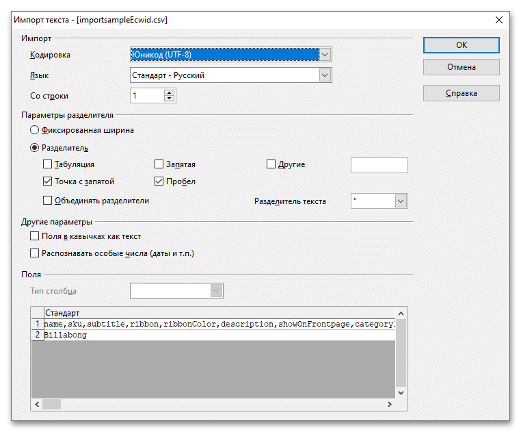The image size is (521, 432).
Task: Expand the 'Язык' language dropdown
Action: pyautogui.click(x=325, y=75)
